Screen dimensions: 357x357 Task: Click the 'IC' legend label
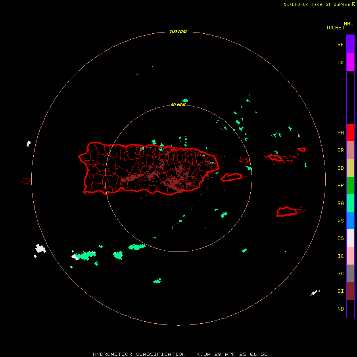click(x=340, y=256)
